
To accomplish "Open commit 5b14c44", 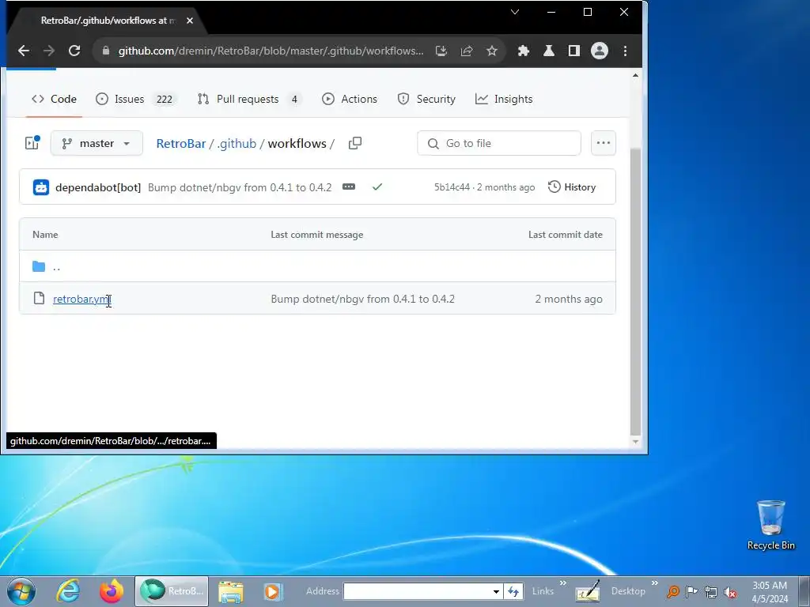I will click(x=452, y=187).
